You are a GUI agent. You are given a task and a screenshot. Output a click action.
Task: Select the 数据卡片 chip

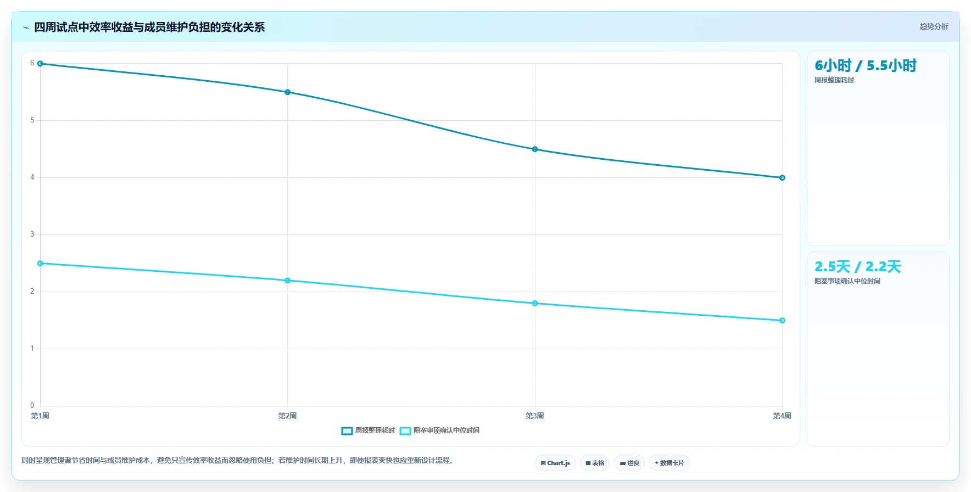click(669, 463)
